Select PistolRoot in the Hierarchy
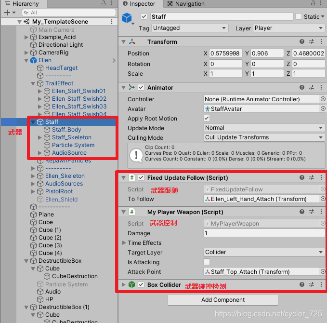The height and width of the screenshot is (323, 327). (59, 191)
